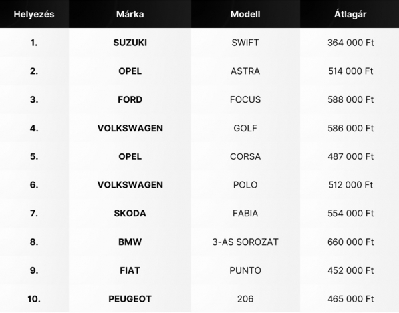Click the FIAT brand cell
This screenshot has width=399, height=313.
pos(130,270)
